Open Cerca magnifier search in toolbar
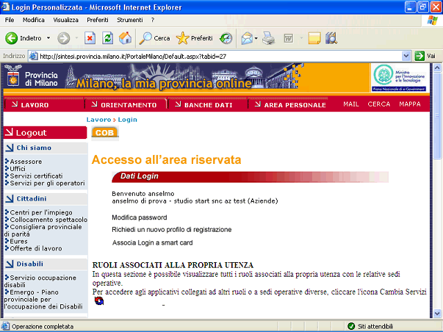Screen dimensions: 443x332 (x=154, y=38)
